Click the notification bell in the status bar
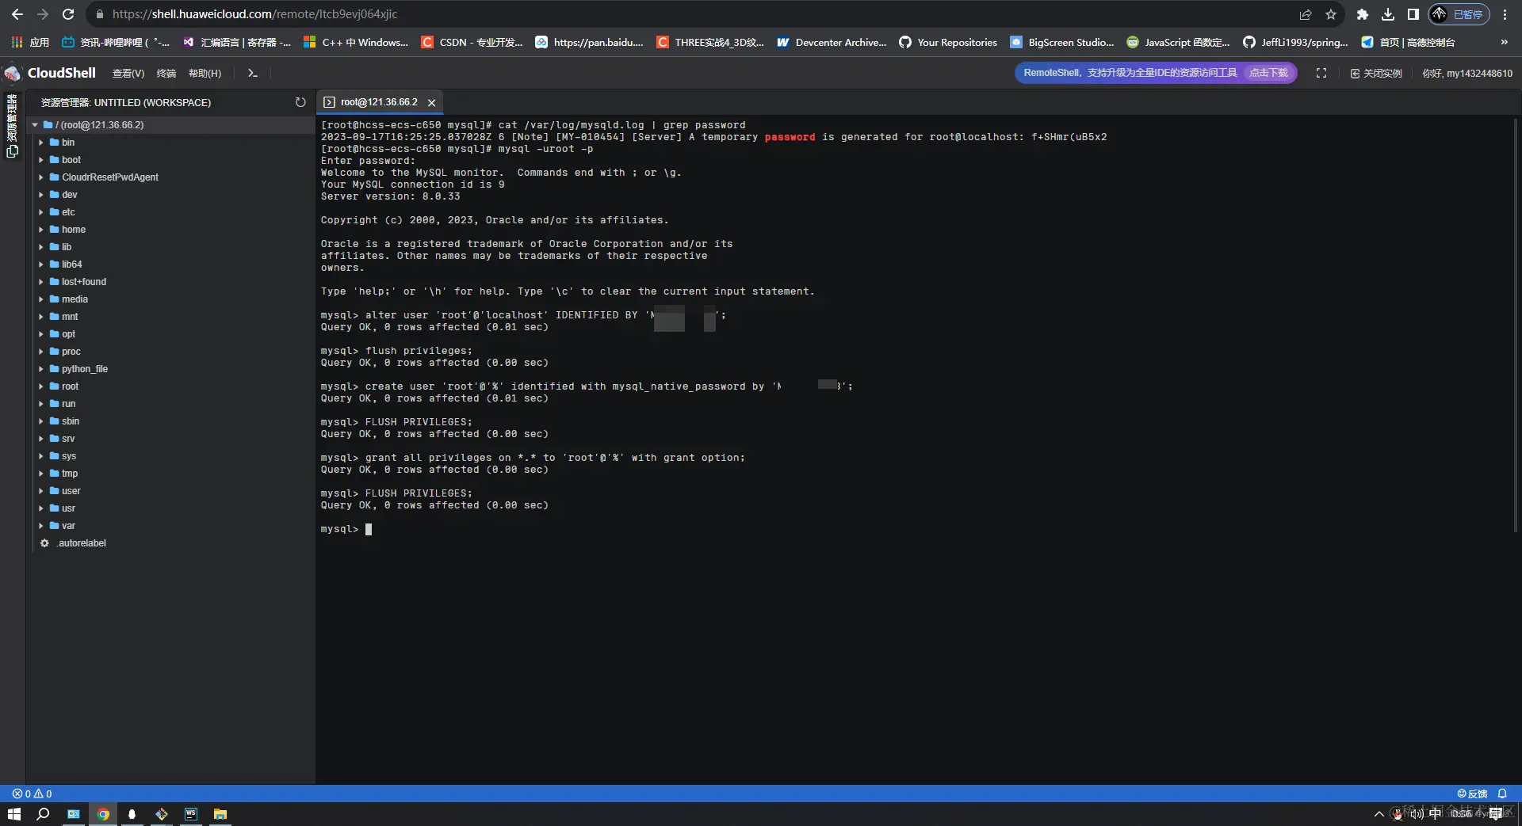Image resolution: width=1522 pixels, height=826 pixels. pyautogui.click(x=1502, y=794)
